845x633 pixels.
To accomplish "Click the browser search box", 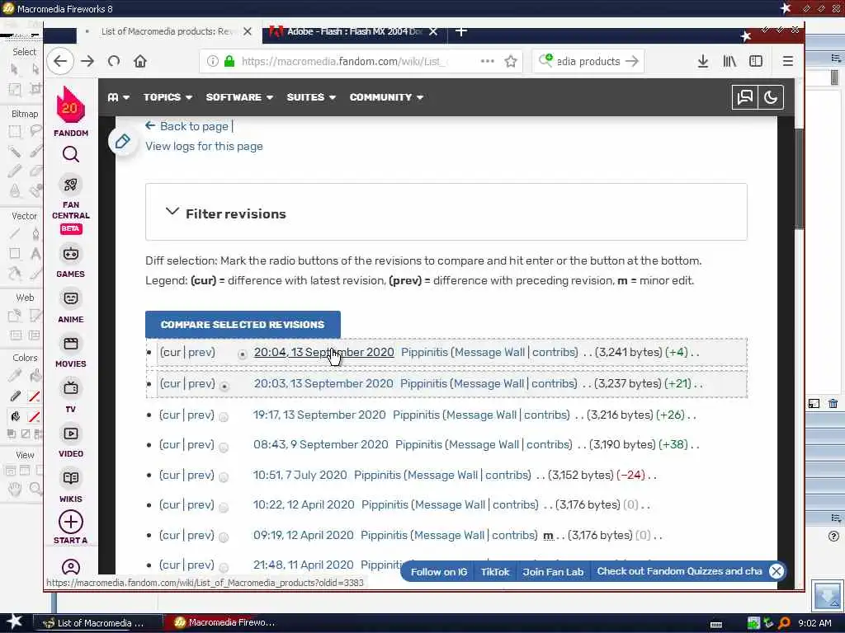I will click(x=588, y=61).
